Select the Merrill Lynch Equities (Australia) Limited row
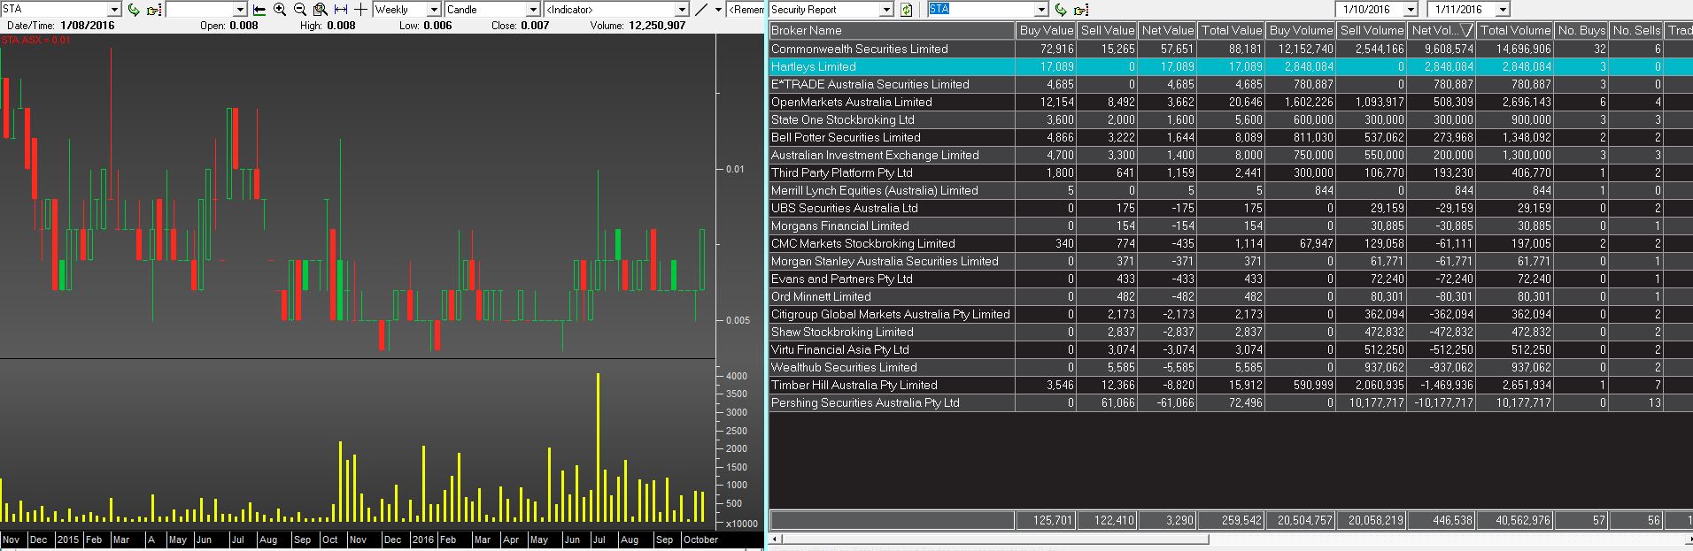 [1231, 191]
